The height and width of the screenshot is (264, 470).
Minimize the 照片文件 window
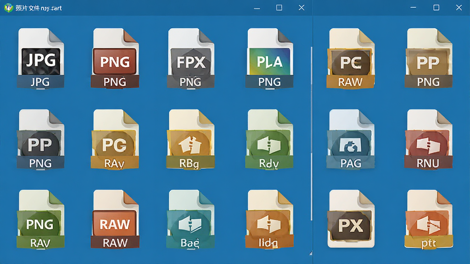tap(257, 8)
